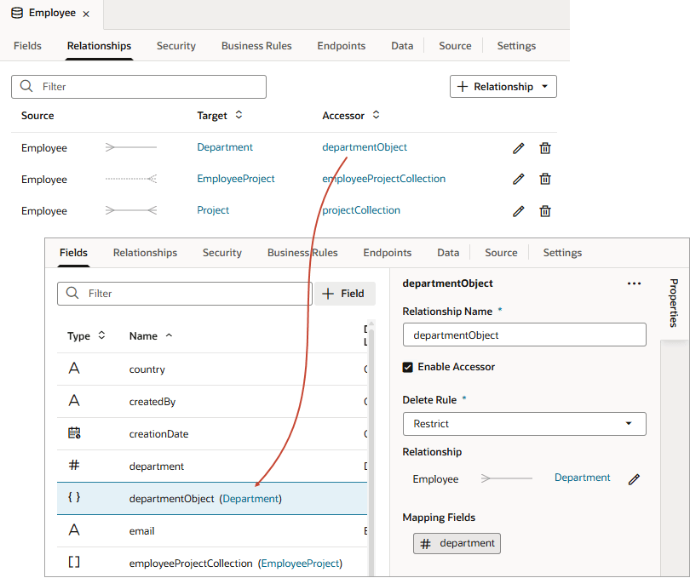Edit the departmentObject relationship row
The width and height of the screenshot is (690, 578).
coord(519,148)
